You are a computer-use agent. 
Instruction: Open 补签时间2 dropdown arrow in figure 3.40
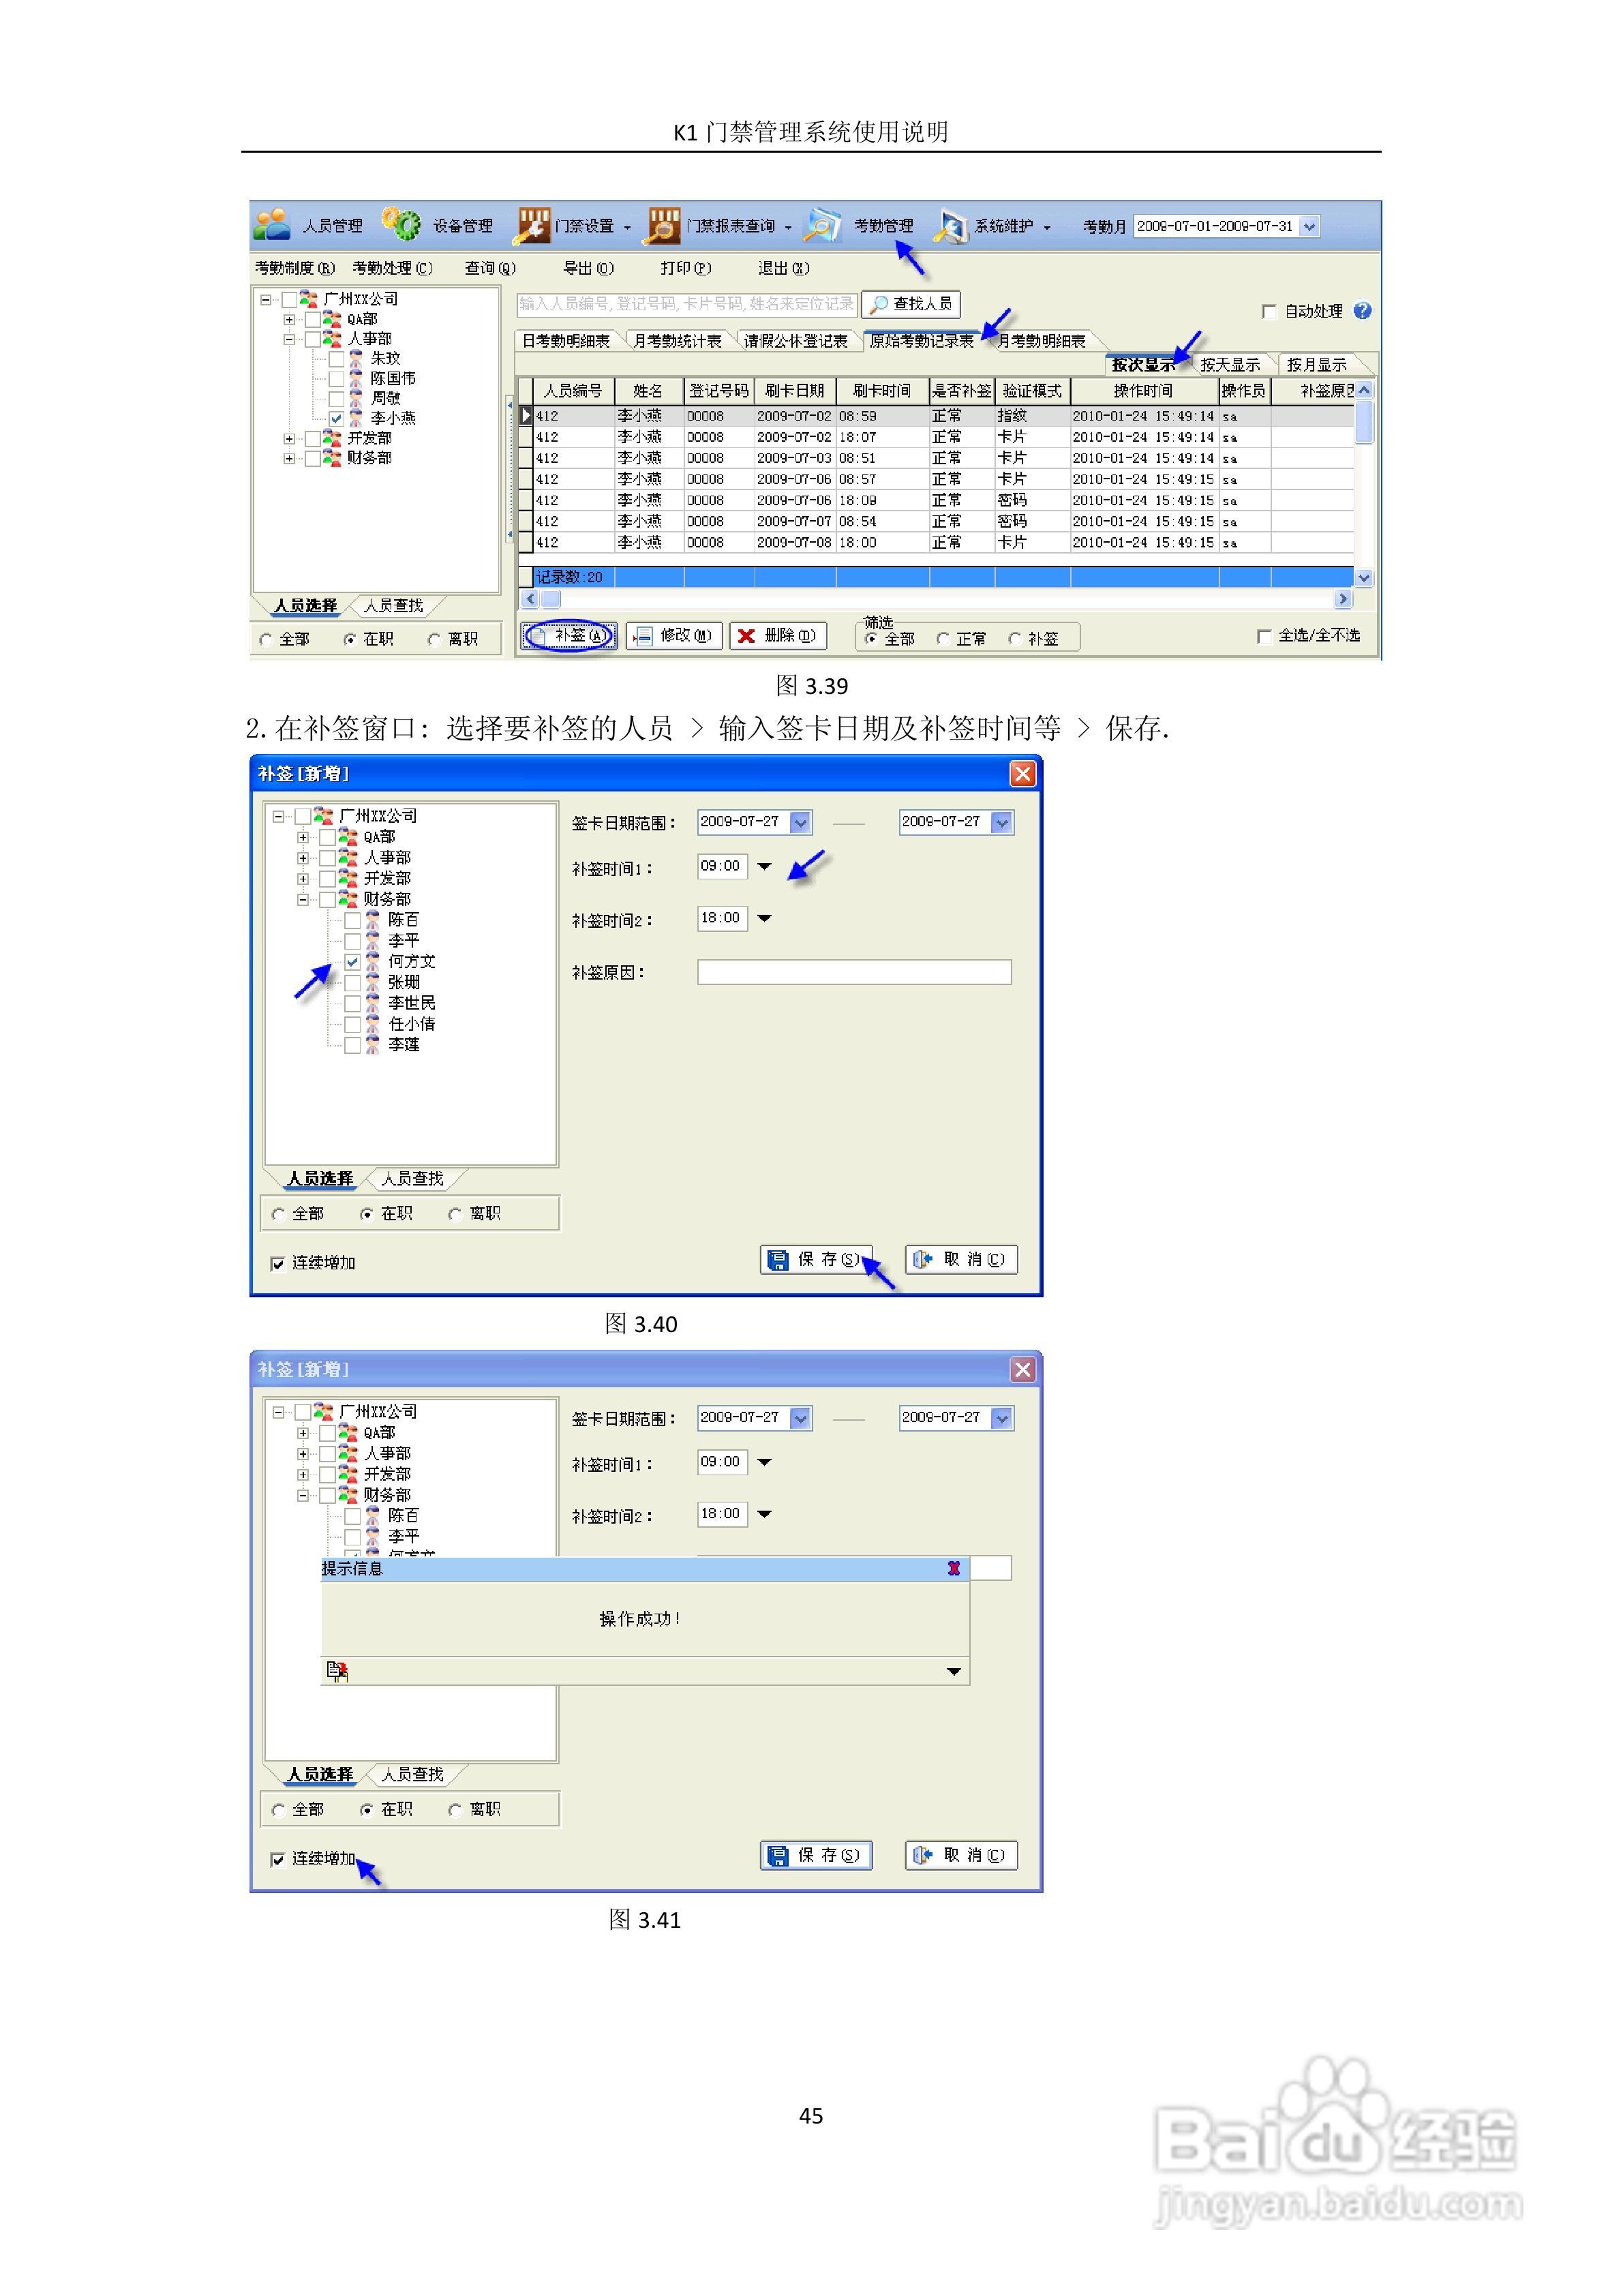click(x=765, y=919)
